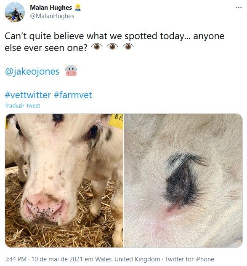This screenshot has height=266, width=247.
Task: Click the display name Malan Hughes
Action: (x=51, y=8)
